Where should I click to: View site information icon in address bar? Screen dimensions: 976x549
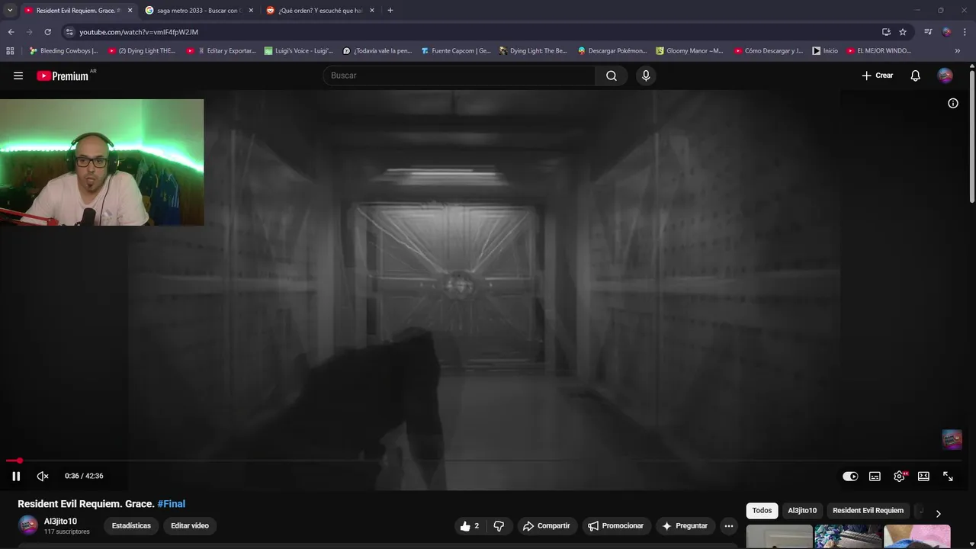pos(69,32)
